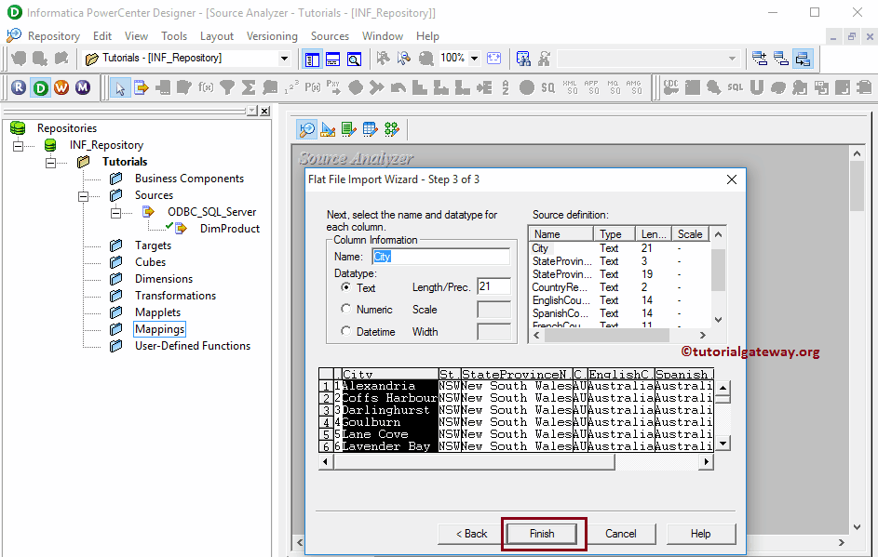
Task: Launch Workflow Monitor with M icon
Action: [83, 87]
